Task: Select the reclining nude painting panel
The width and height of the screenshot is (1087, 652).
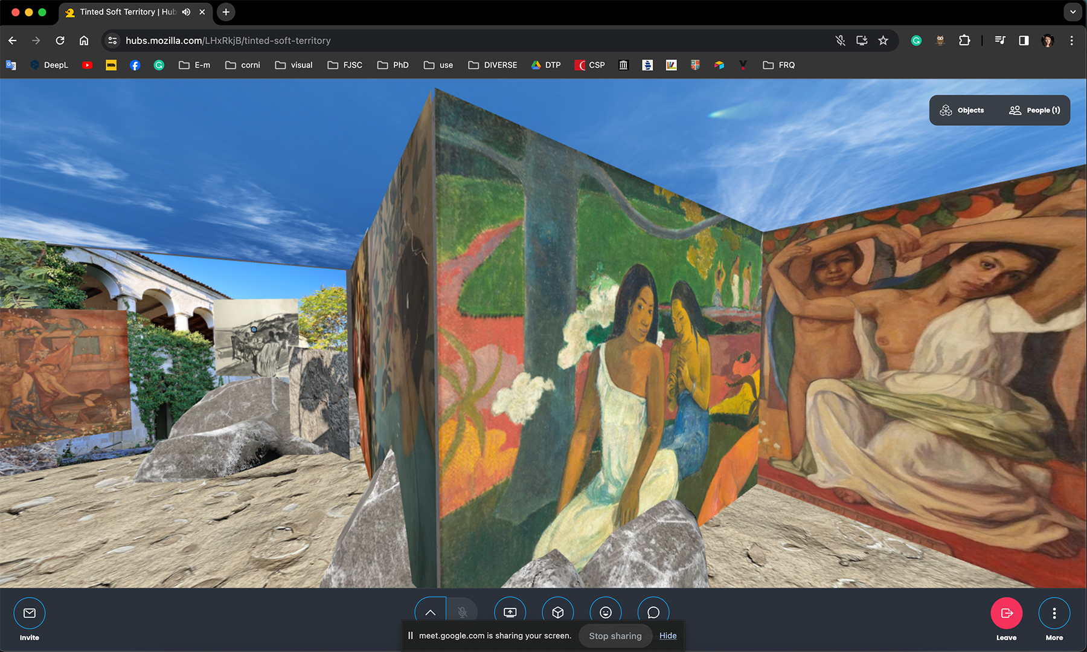Action: tap(924, 375)
